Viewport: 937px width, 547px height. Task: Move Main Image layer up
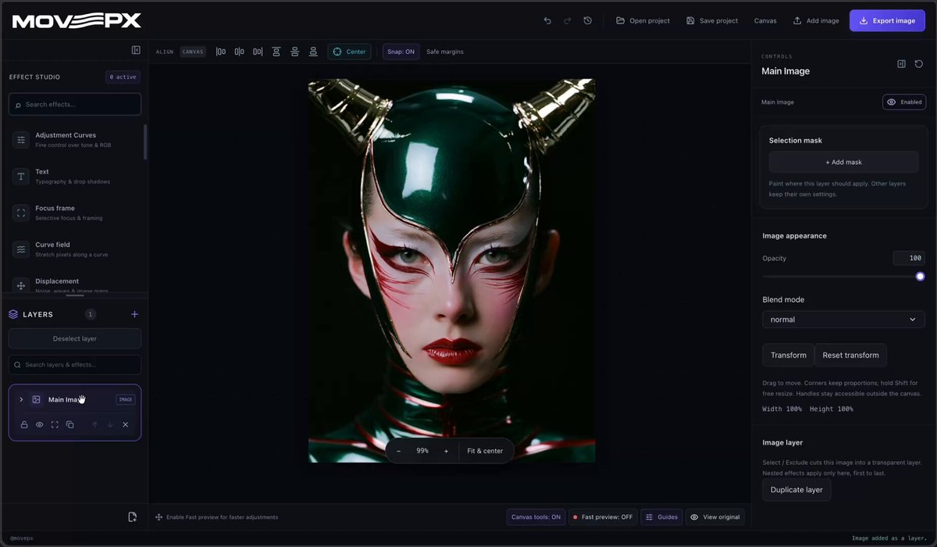pyautogui.click(x=94, y=424)
